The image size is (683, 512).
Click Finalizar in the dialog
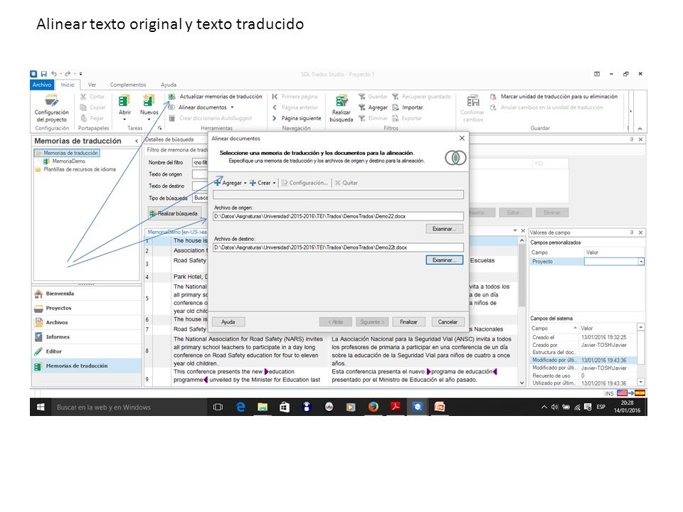pyautogui.click(x=408, y=322)
